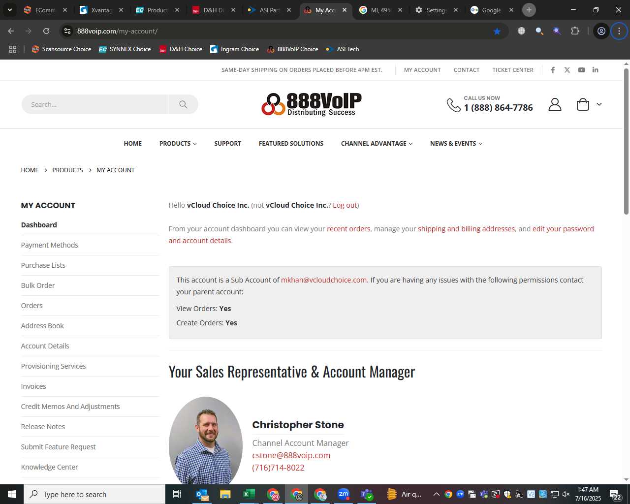
Task: Visit the LinkedIn social icon
Action: pos(596,70)
